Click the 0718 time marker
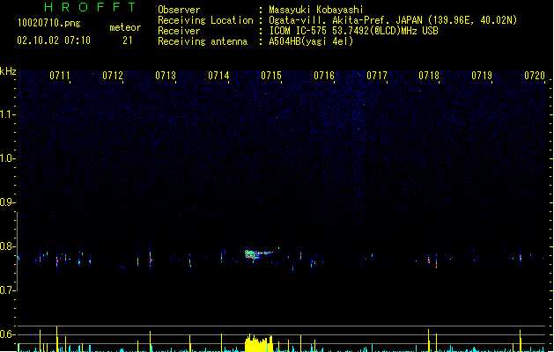Image resolution: width=554 pixels, height=352 pixels. (x=429, y=76)
